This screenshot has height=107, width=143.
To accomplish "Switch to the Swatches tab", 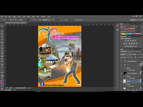I will click(x=127, y=24).
